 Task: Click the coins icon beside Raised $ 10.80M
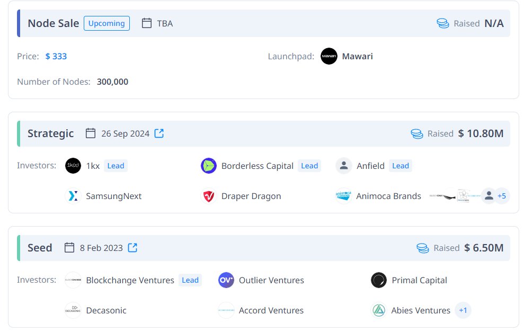417,133
